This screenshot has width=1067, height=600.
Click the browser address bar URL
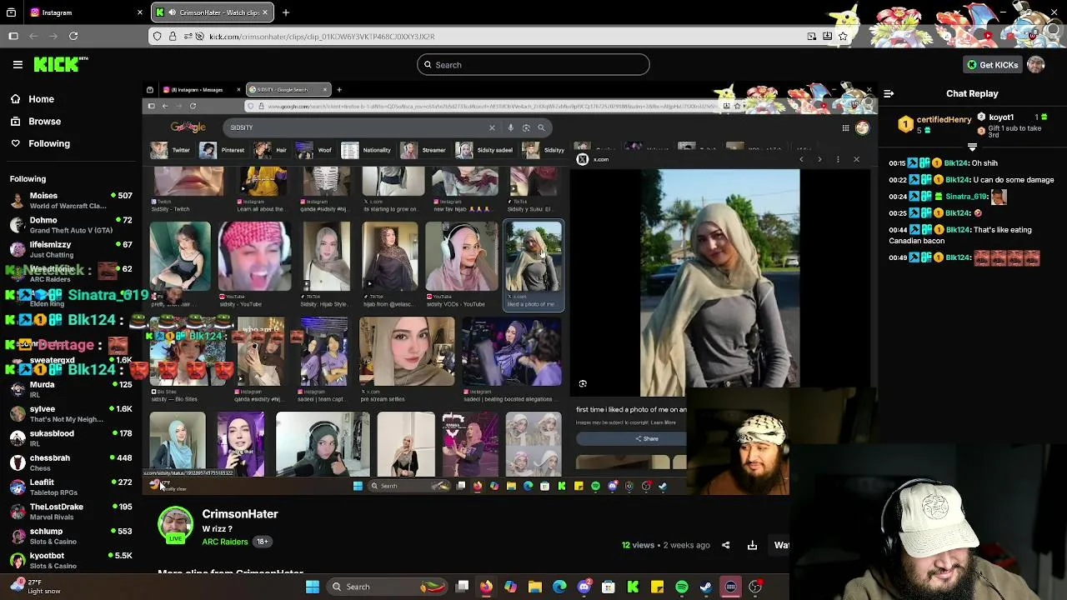point(322,37)
